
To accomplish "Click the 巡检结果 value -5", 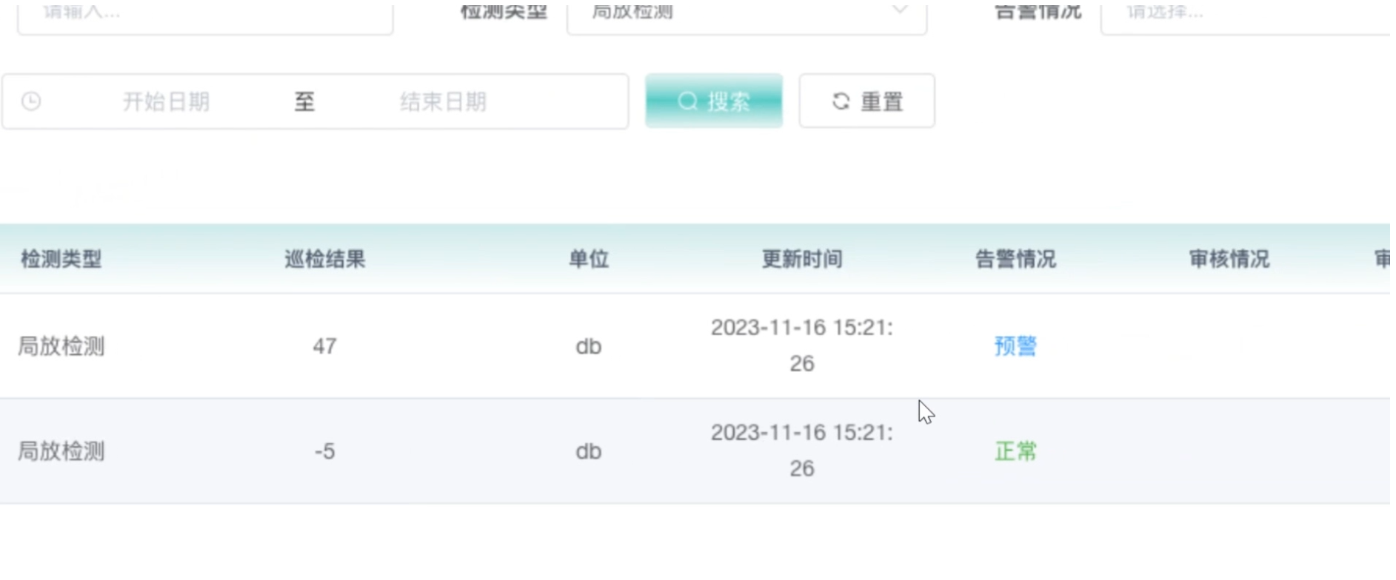I will point(325,451).
